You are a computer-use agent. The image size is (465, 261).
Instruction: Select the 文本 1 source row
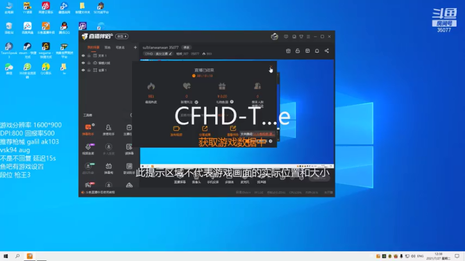(108, 56)
